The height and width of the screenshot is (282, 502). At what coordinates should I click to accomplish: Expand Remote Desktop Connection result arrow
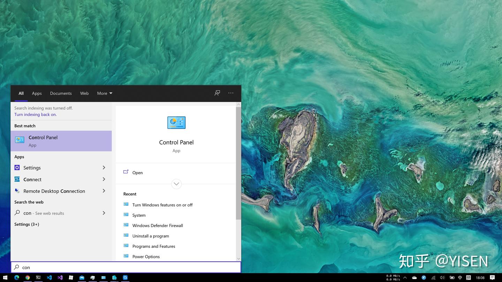point(104,191)
